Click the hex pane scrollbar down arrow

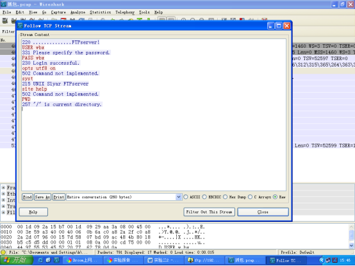click(351, 246)
